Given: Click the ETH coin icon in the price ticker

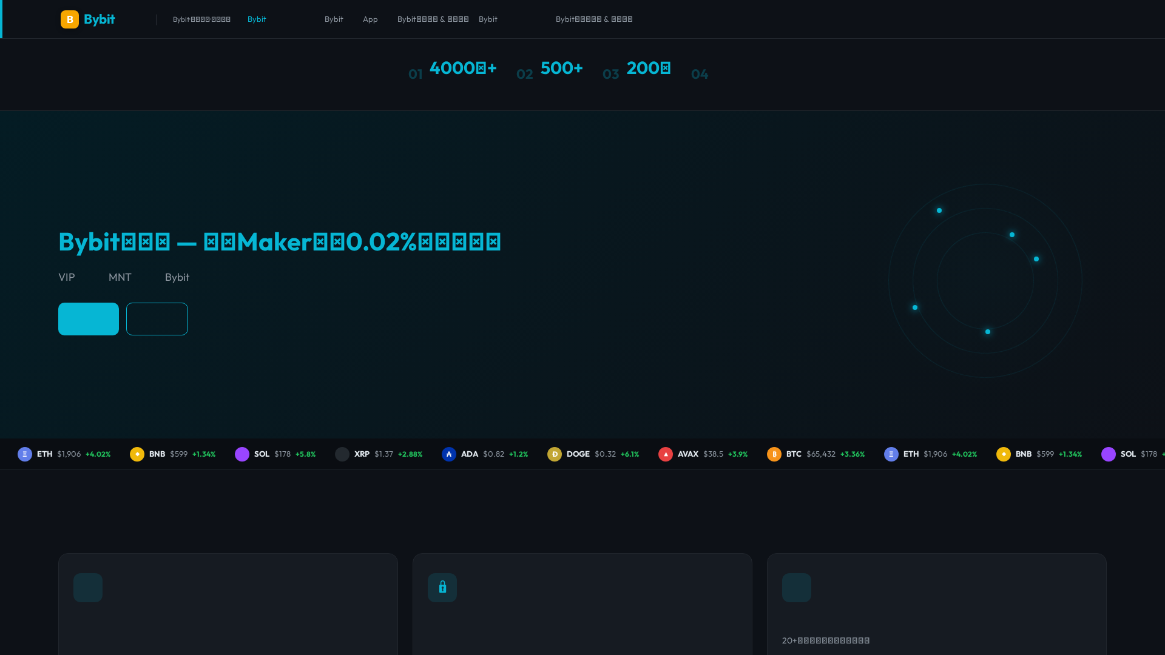Looking at the screenshot, I should tap(24, 454).
